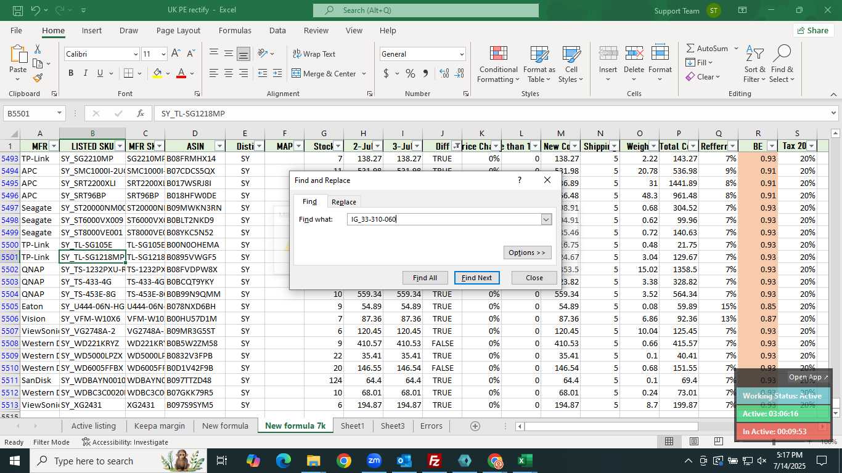Toggle Bold formatting
This screenshot has width=842, height=473.
click(71, 73)
